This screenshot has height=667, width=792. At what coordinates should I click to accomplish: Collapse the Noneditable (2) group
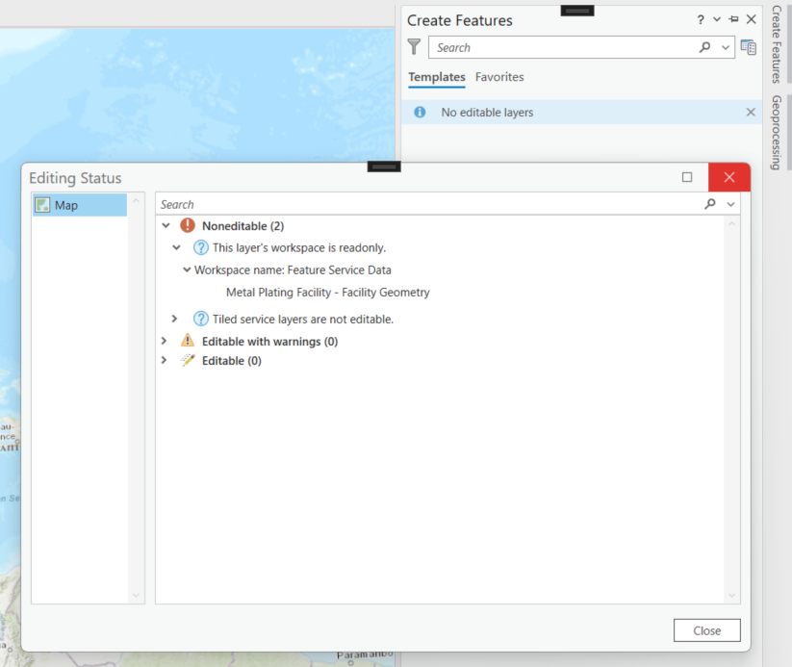[x=164, y=225]
